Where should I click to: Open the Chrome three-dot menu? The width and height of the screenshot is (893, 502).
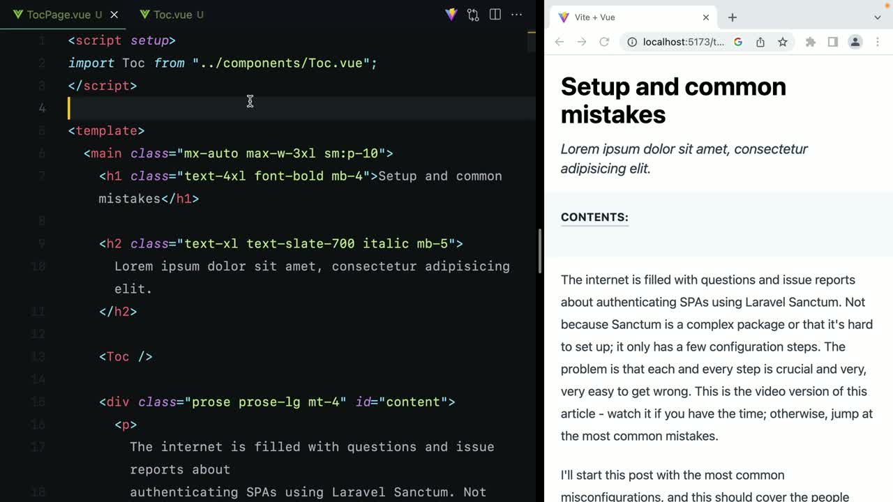(x=878, y=42)
